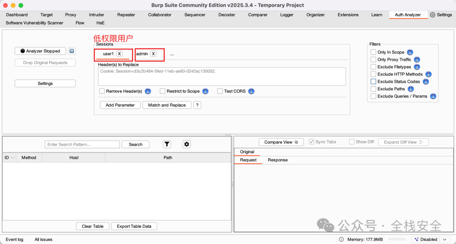Open info icon for Only Proxy Traffic

click(x=417, y=60)
